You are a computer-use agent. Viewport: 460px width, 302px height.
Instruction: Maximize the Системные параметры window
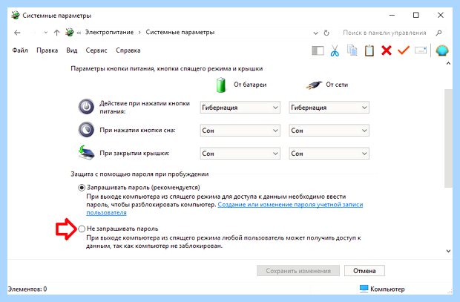point(416,15)
